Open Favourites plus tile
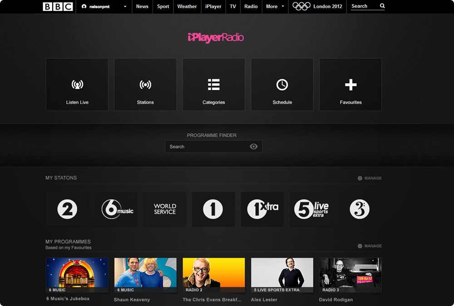The width and height of the screenshot is (454, 306). [350, 85]
